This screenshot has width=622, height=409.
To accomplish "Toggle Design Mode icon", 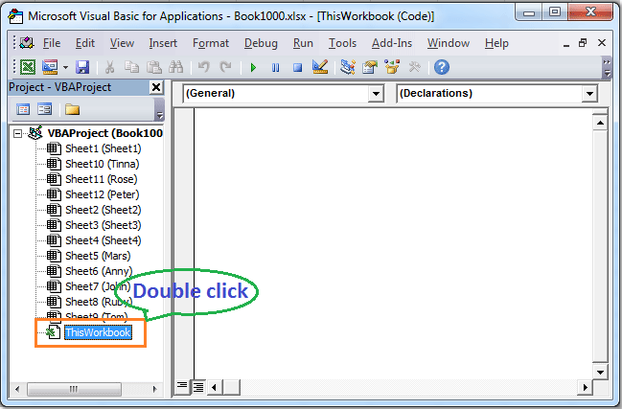I will click(x=320, y=67).
